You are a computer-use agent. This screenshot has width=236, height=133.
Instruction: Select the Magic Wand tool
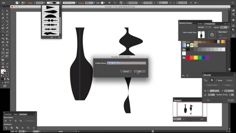pyautogui.click(x=3, y=14)
